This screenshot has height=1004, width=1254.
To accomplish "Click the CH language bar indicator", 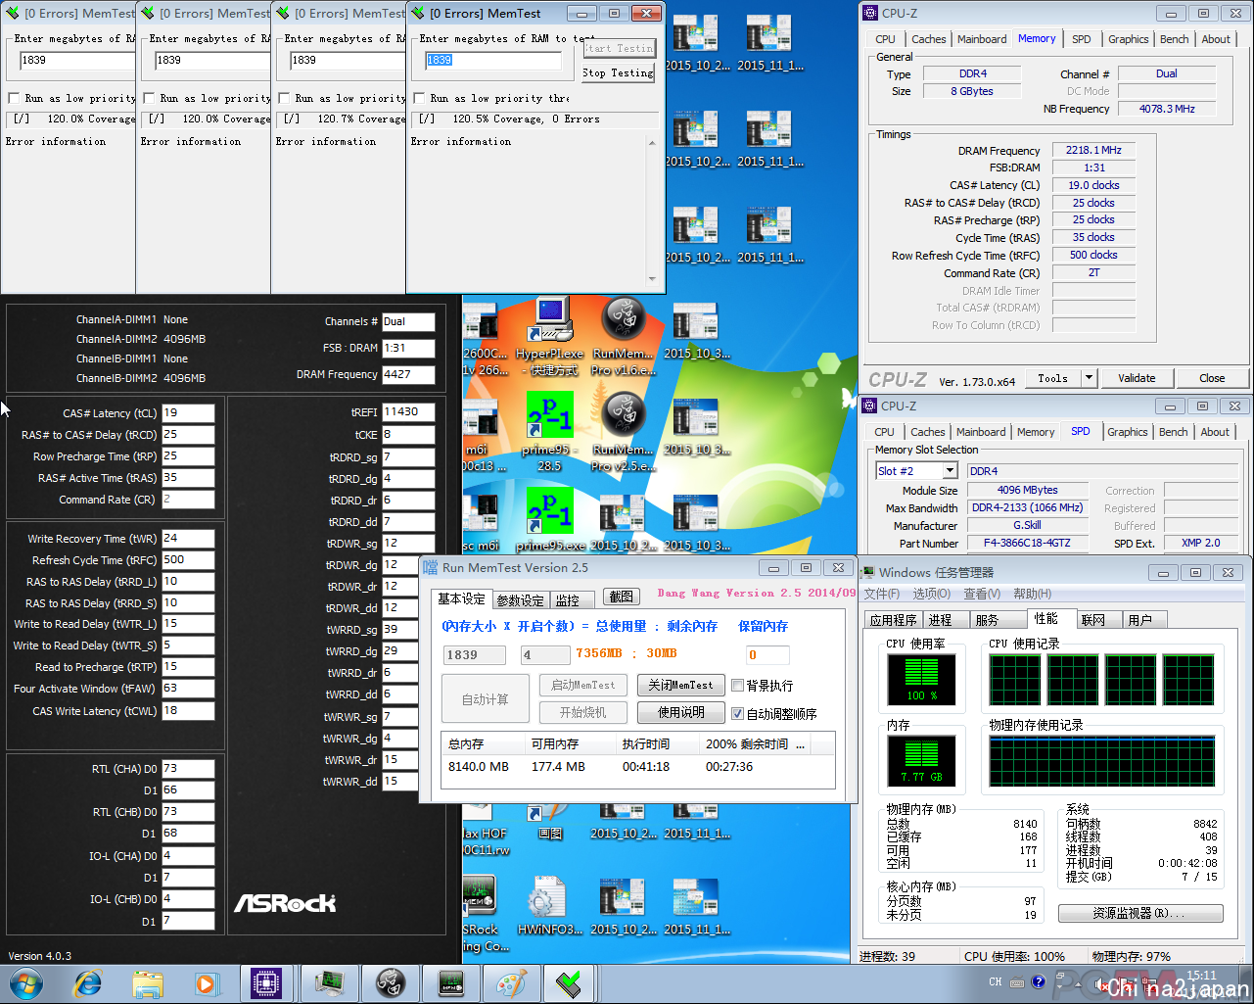I will pyautogui.click(x=996, y=981).
